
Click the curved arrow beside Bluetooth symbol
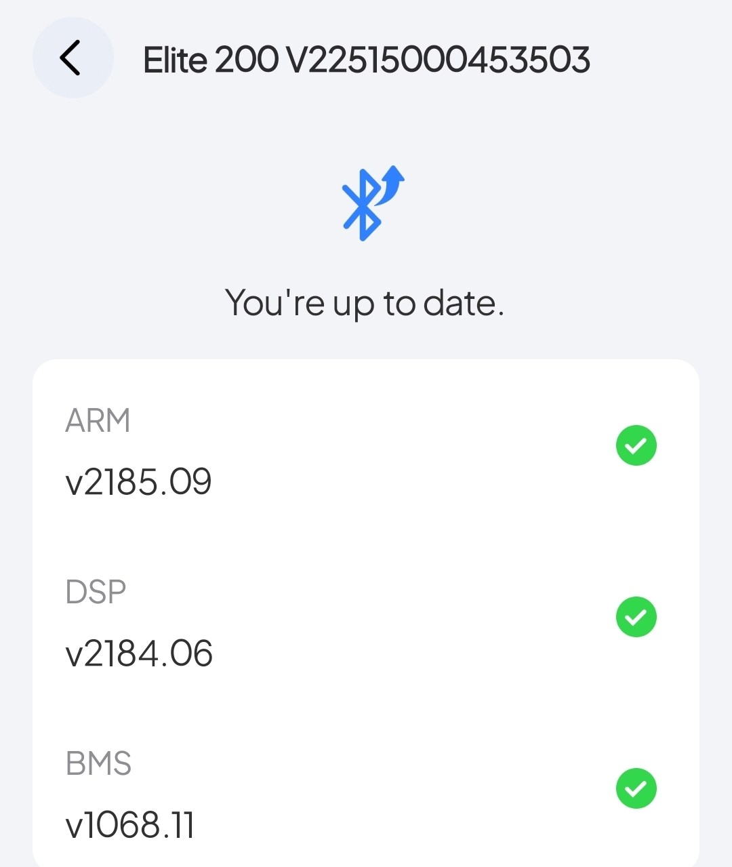(392, 183)
